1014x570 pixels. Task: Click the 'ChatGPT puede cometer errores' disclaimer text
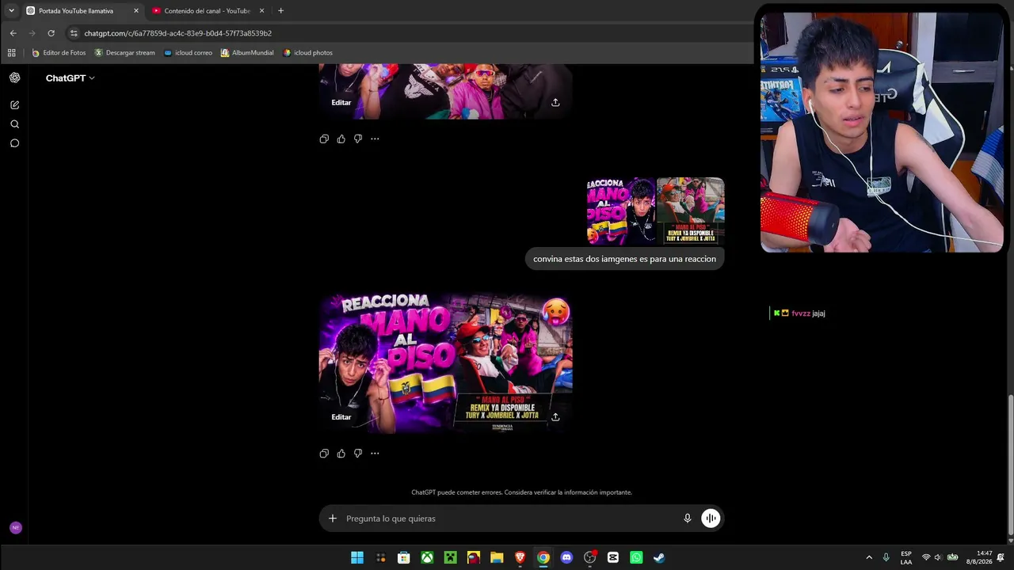coord(521,492)
